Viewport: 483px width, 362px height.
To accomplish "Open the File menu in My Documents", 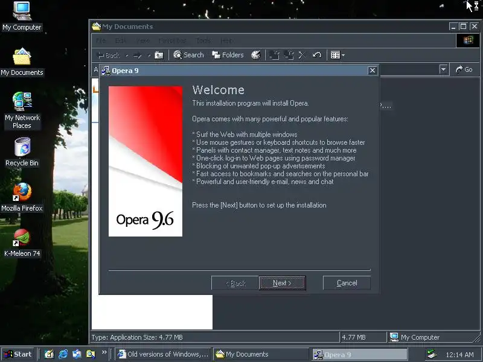I will click(x=101, y=40).
